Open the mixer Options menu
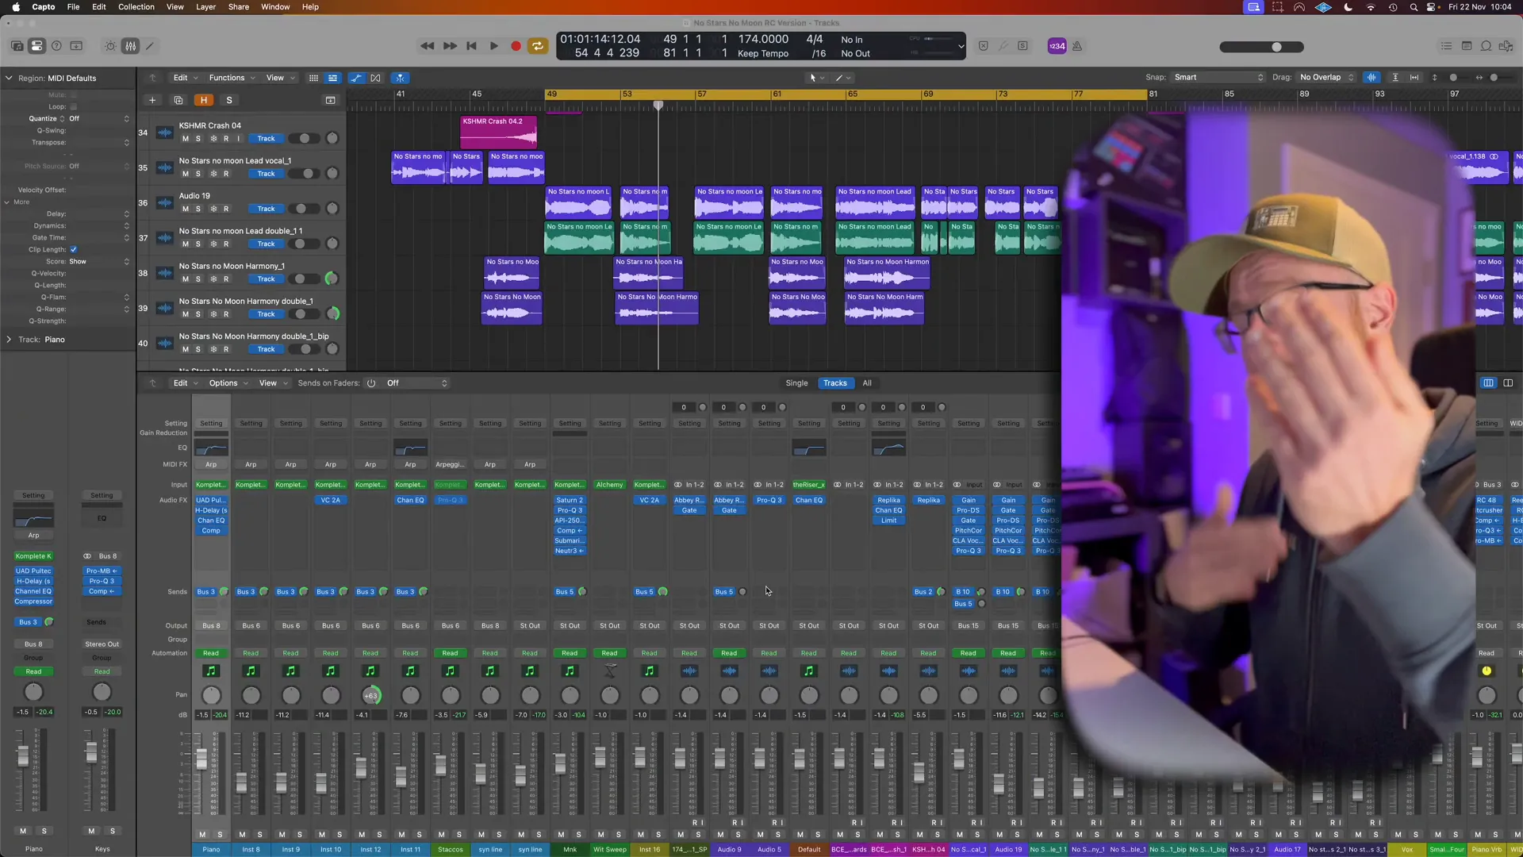 pyautogui.click(x=228, y=383)
